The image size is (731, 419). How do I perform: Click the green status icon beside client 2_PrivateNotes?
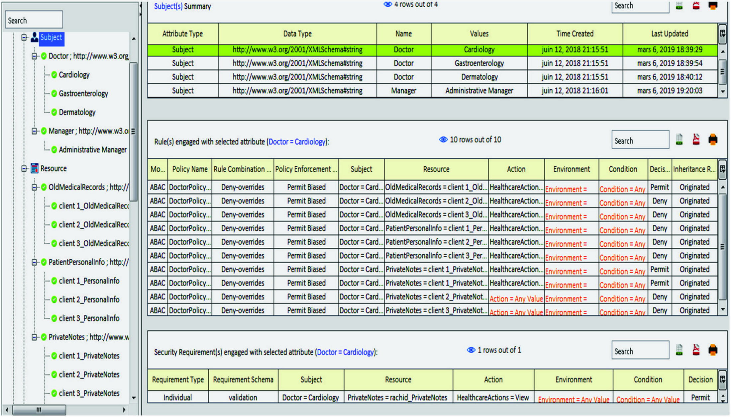coord(54,375)
